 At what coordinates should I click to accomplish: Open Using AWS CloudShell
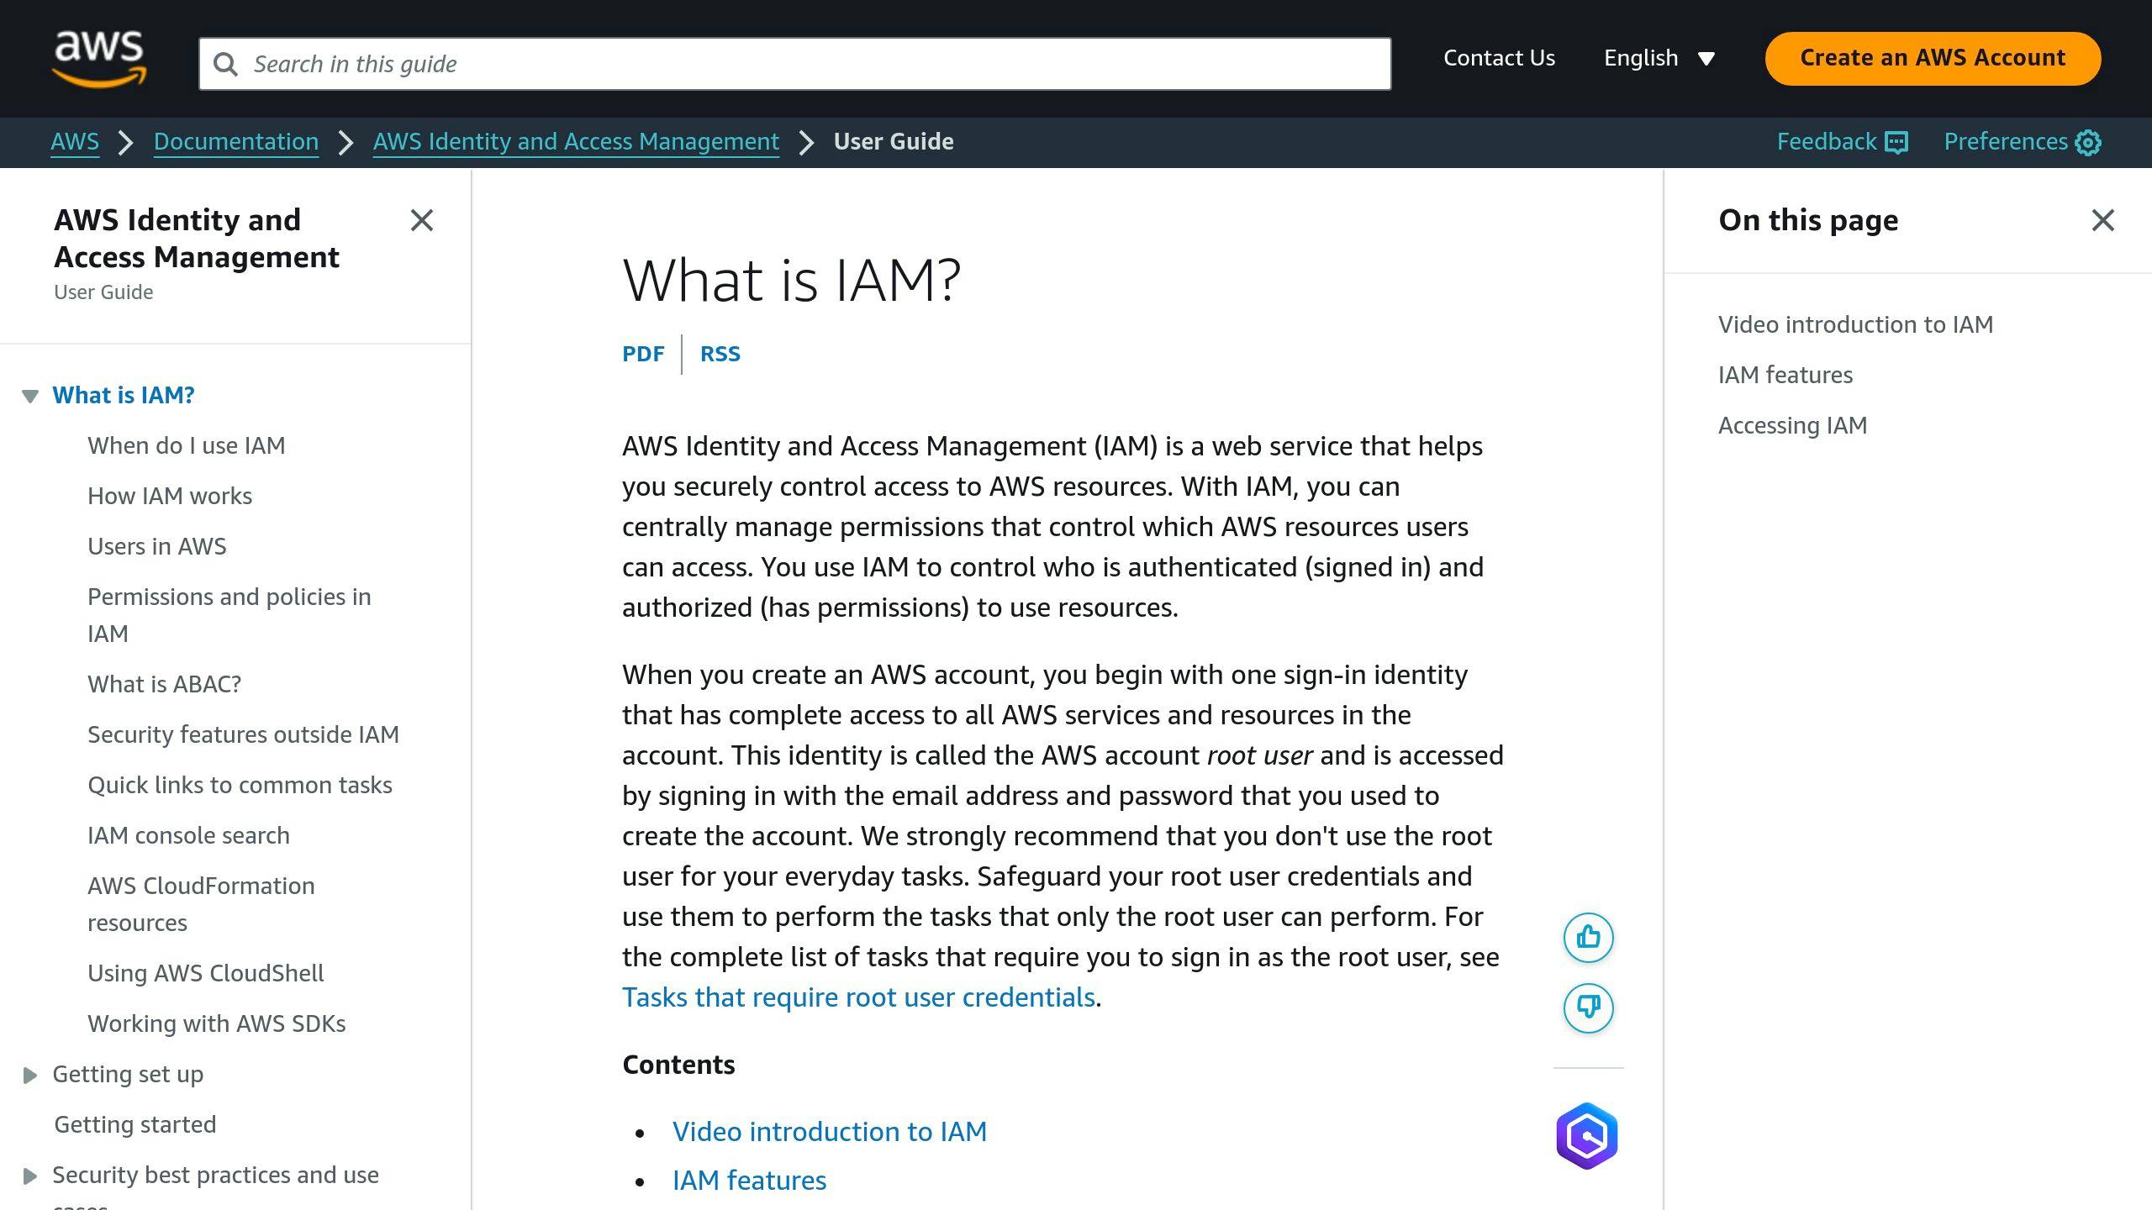pos(206,973)
